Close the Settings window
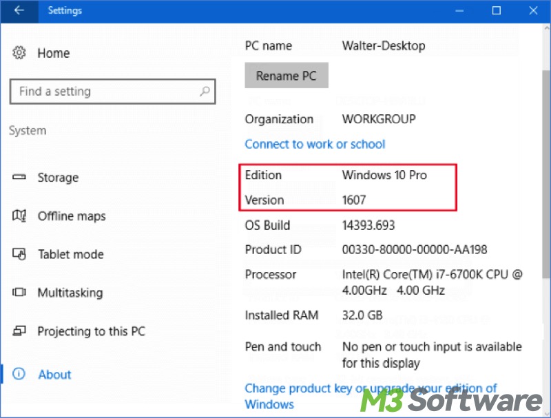The height and width of the screenshot is (418, 551). point(533,11)
